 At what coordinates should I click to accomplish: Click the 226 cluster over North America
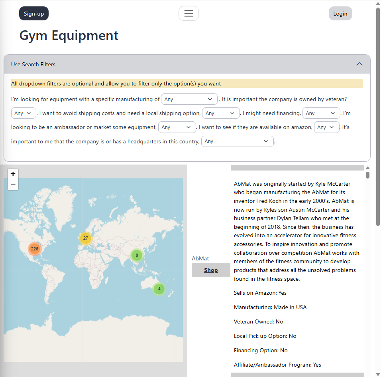pyautogui.click(x=35, y=249)
